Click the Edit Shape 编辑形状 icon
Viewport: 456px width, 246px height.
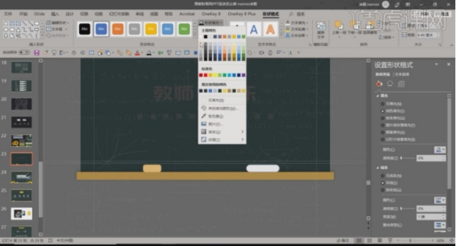click(49, 22)
